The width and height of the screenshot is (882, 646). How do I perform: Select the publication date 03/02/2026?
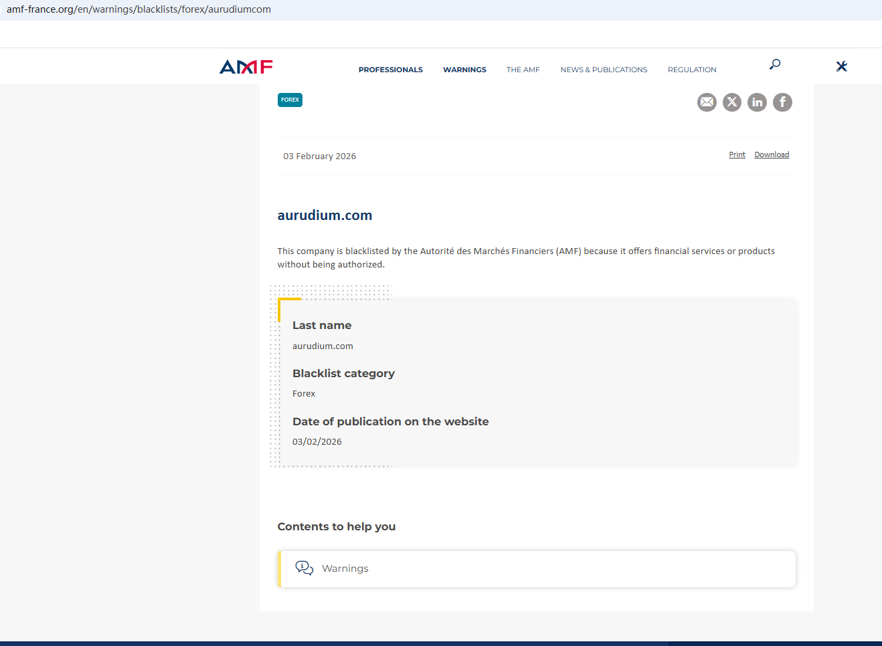click(317, 441)
